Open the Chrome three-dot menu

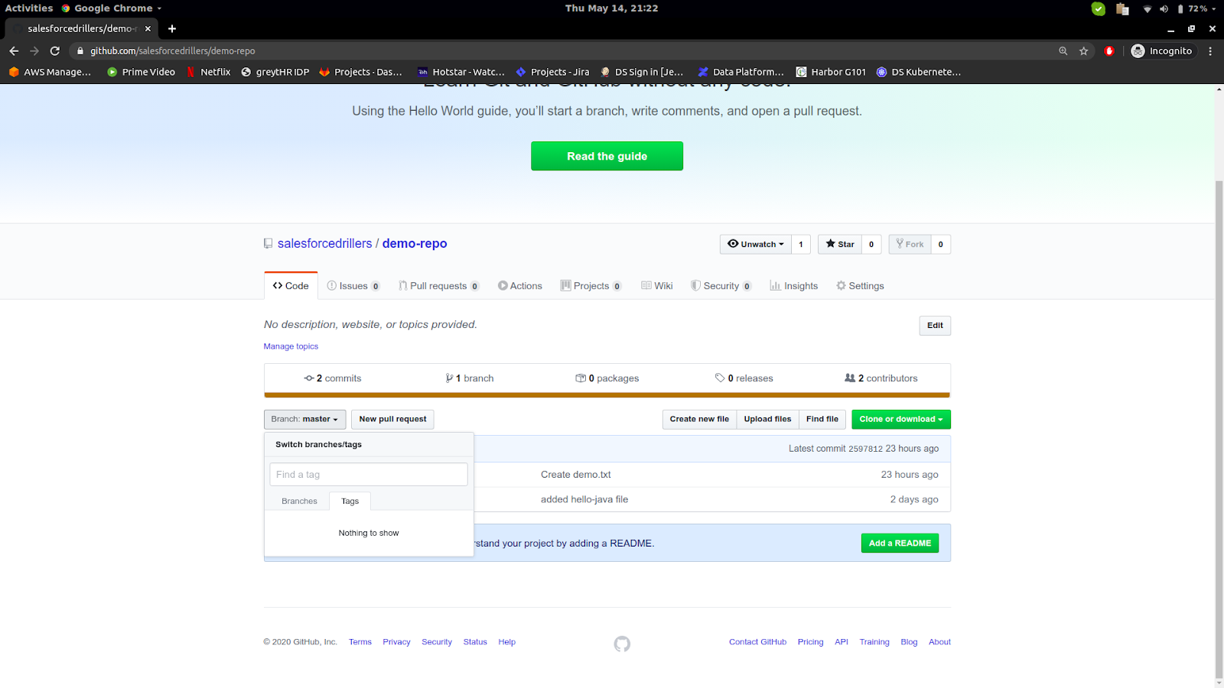(x=1210, y=51)
